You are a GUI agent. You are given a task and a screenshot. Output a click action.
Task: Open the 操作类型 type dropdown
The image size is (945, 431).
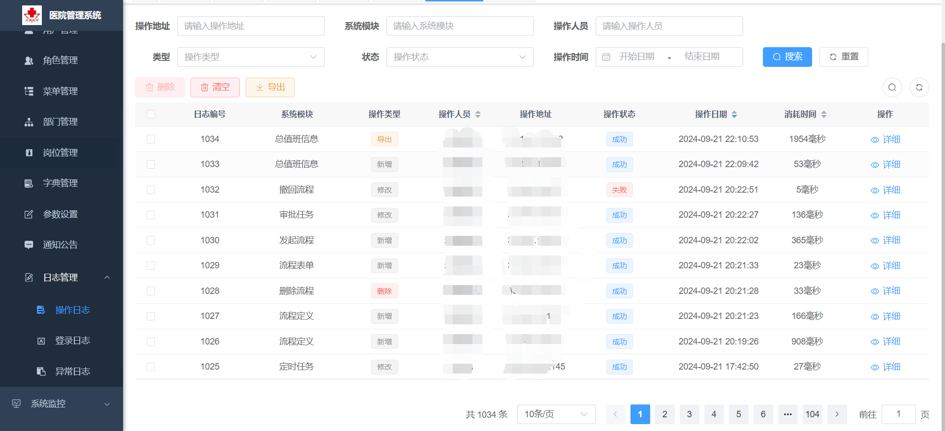click(251, 57)
